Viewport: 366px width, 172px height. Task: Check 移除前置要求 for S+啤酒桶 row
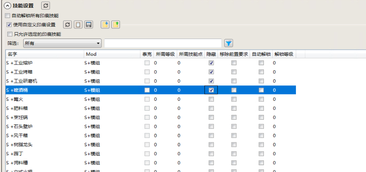[234, 90]
